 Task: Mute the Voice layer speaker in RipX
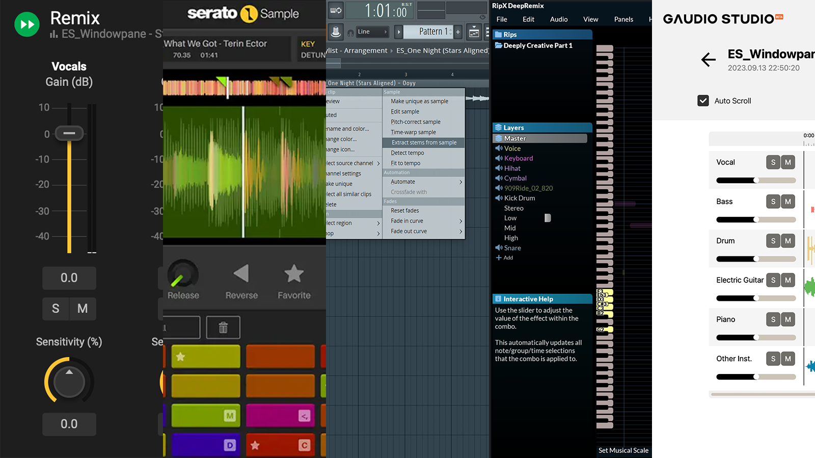coord(498,148)
